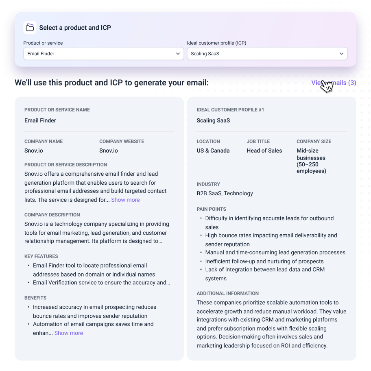Select the Email Finder combo box field
The height and width of the screenshot is (371, 371).
104,54
